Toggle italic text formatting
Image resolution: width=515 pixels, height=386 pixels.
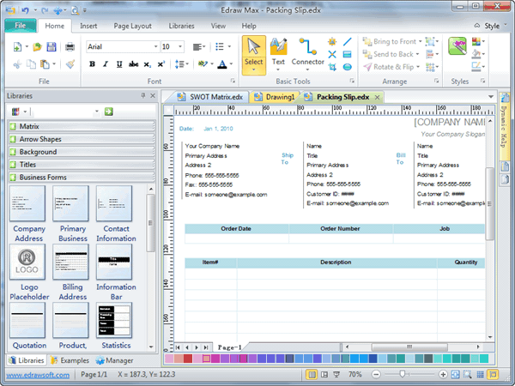pos(106,63)
